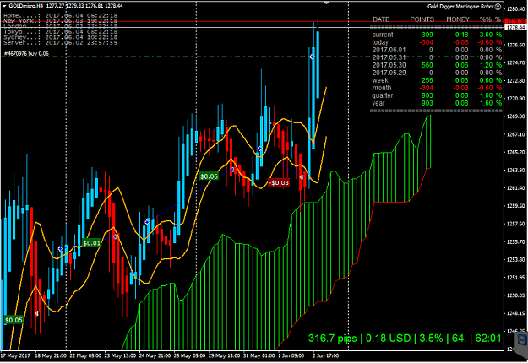Click the 'month' row label

tap(382, 88)
